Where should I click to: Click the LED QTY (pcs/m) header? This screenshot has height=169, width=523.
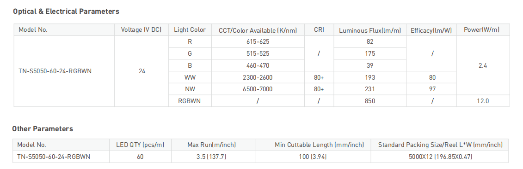coord(140,145)
